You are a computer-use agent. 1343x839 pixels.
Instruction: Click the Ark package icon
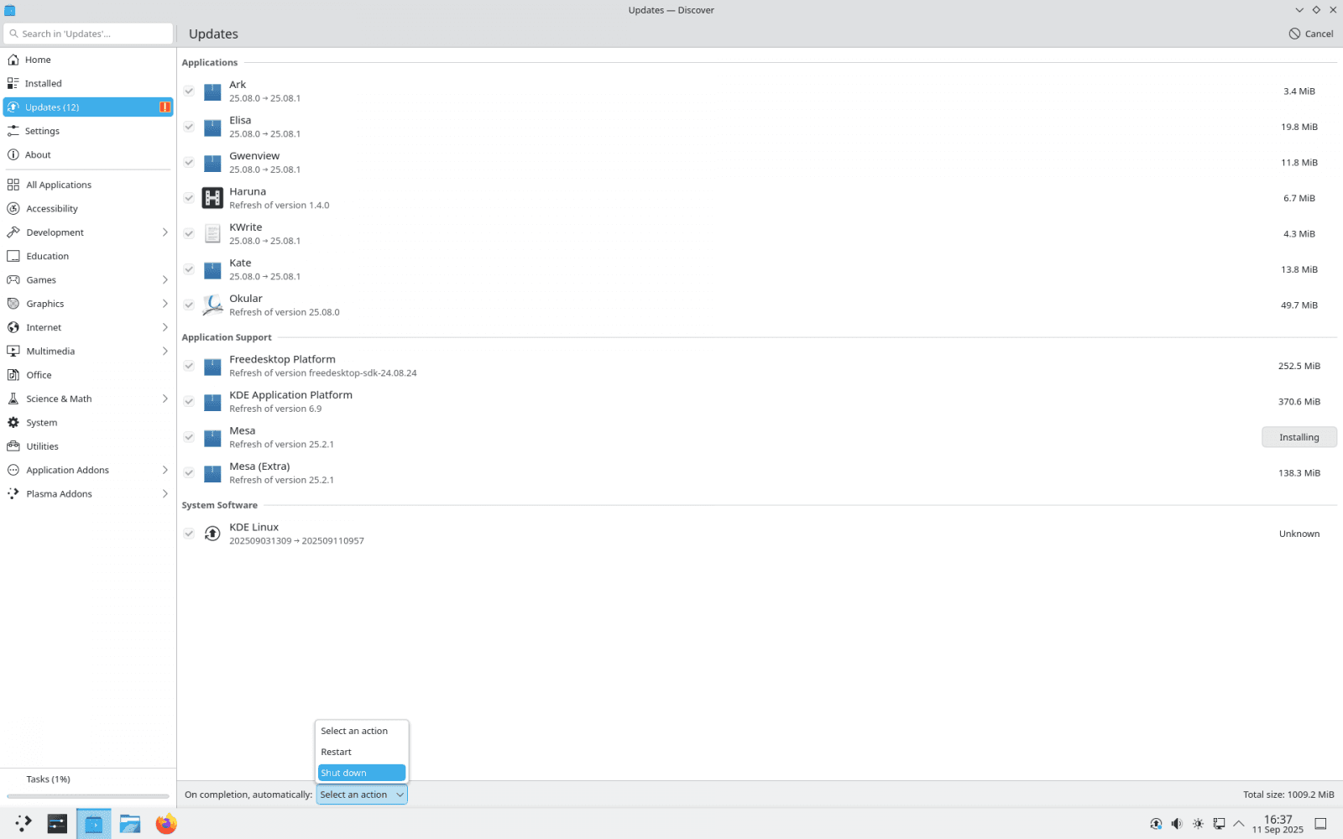click(x=212, y=91)
